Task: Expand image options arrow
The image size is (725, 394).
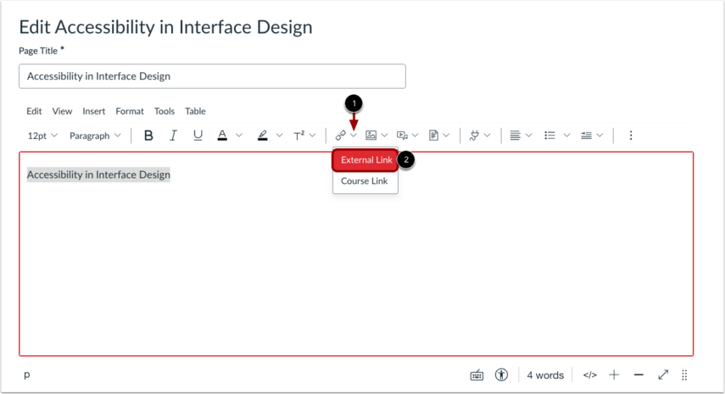Action: pyautogui.click(x=384, y=136)
